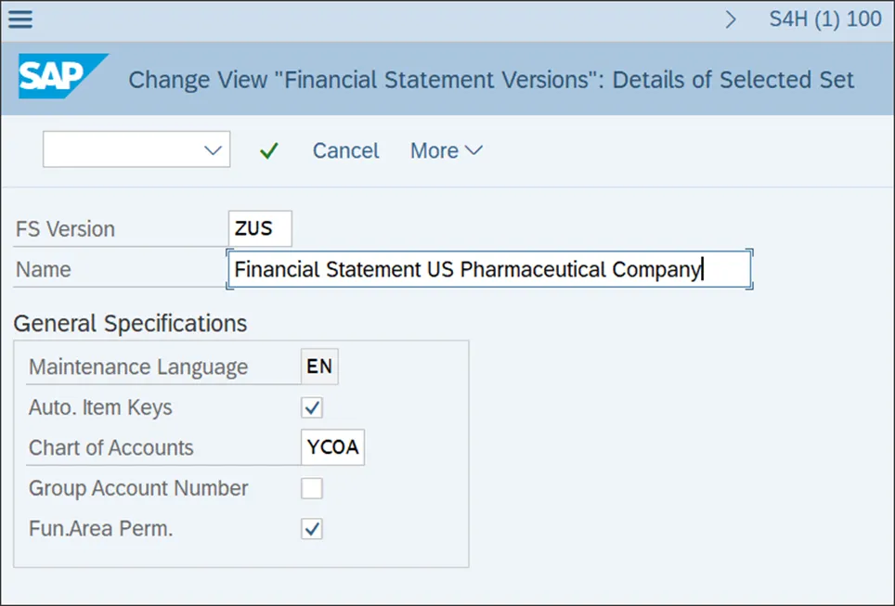The image size is (895, 606).
Task: Click the General Specifications heading
Action: pos(130,323)
